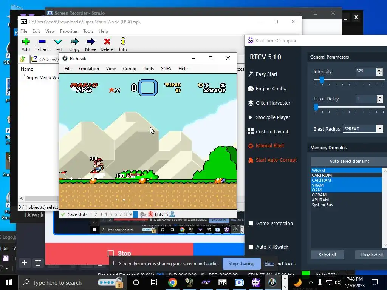Click the 7-Zip Add toolbar icon
The width and height of the screenshot is (387, 290).
click(x=26, y=42)
